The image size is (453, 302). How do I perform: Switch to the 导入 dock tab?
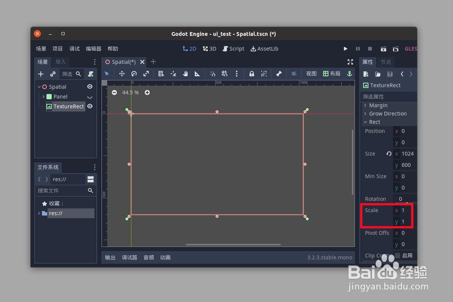pyautogui.click(x=60, y=62)
